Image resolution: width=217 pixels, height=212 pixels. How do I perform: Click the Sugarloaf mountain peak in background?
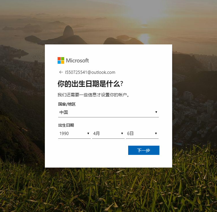tap(68, 31)
